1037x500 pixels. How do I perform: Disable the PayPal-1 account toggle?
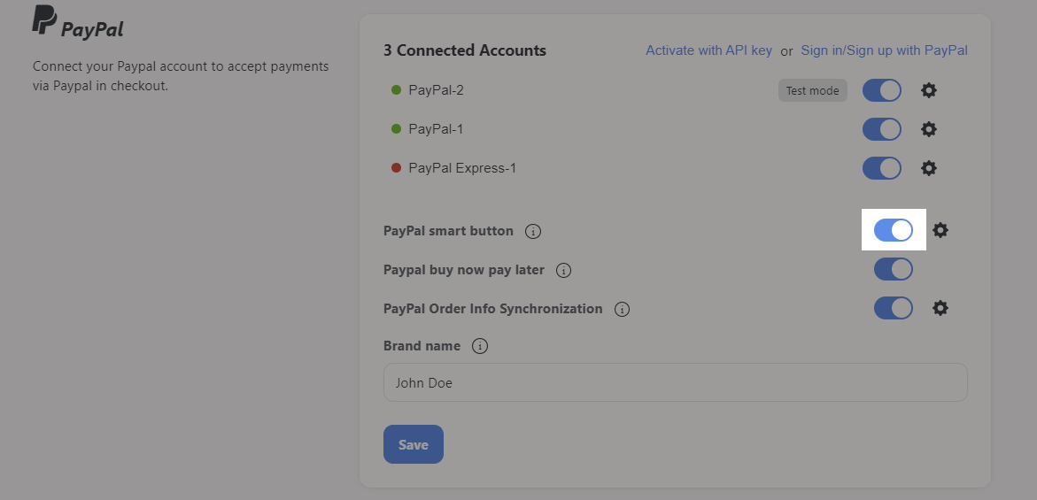(x=881, y=129)
